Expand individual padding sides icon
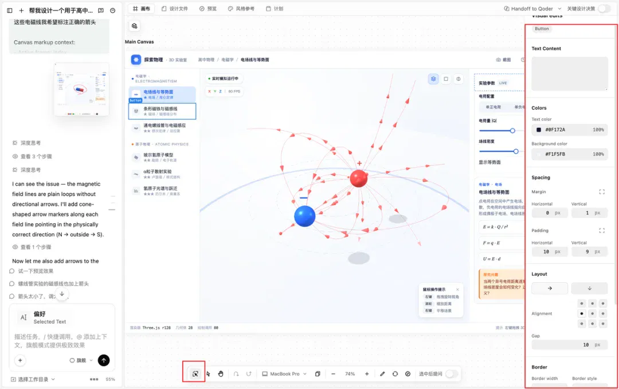 (x=602, y=231)
